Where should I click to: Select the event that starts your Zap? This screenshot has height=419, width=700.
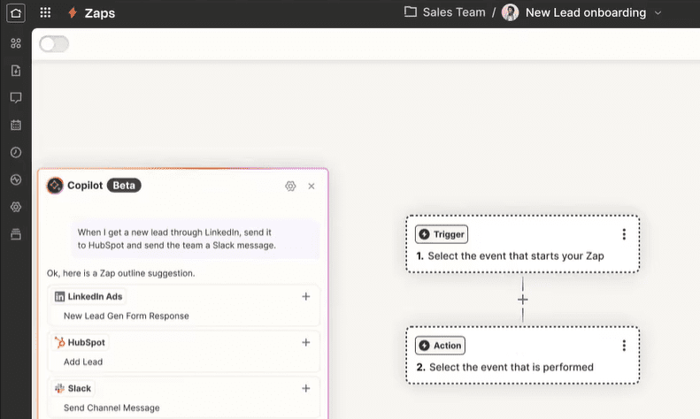click(x=516, y=255)
